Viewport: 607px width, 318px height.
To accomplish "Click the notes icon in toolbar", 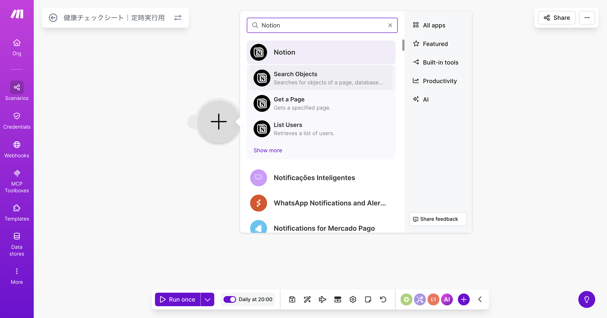I will [x=368, y=299].
